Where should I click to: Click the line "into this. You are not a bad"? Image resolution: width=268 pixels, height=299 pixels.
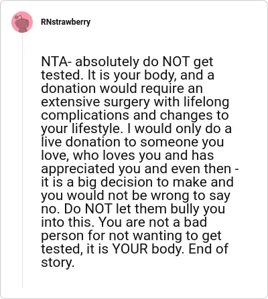point(124,222)
